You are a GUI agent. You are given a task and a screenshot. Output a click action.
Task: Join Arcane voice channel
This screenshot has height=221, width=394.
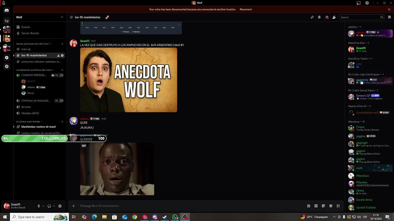tap(39, 107)
